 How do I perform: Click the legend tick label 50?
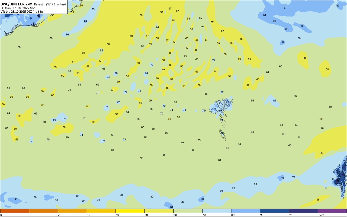[146, 215]
